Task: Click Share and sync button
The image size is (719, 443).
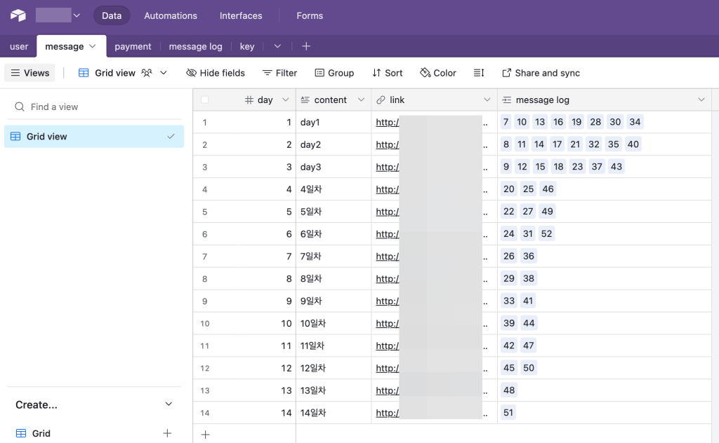Action: point(541,73)
